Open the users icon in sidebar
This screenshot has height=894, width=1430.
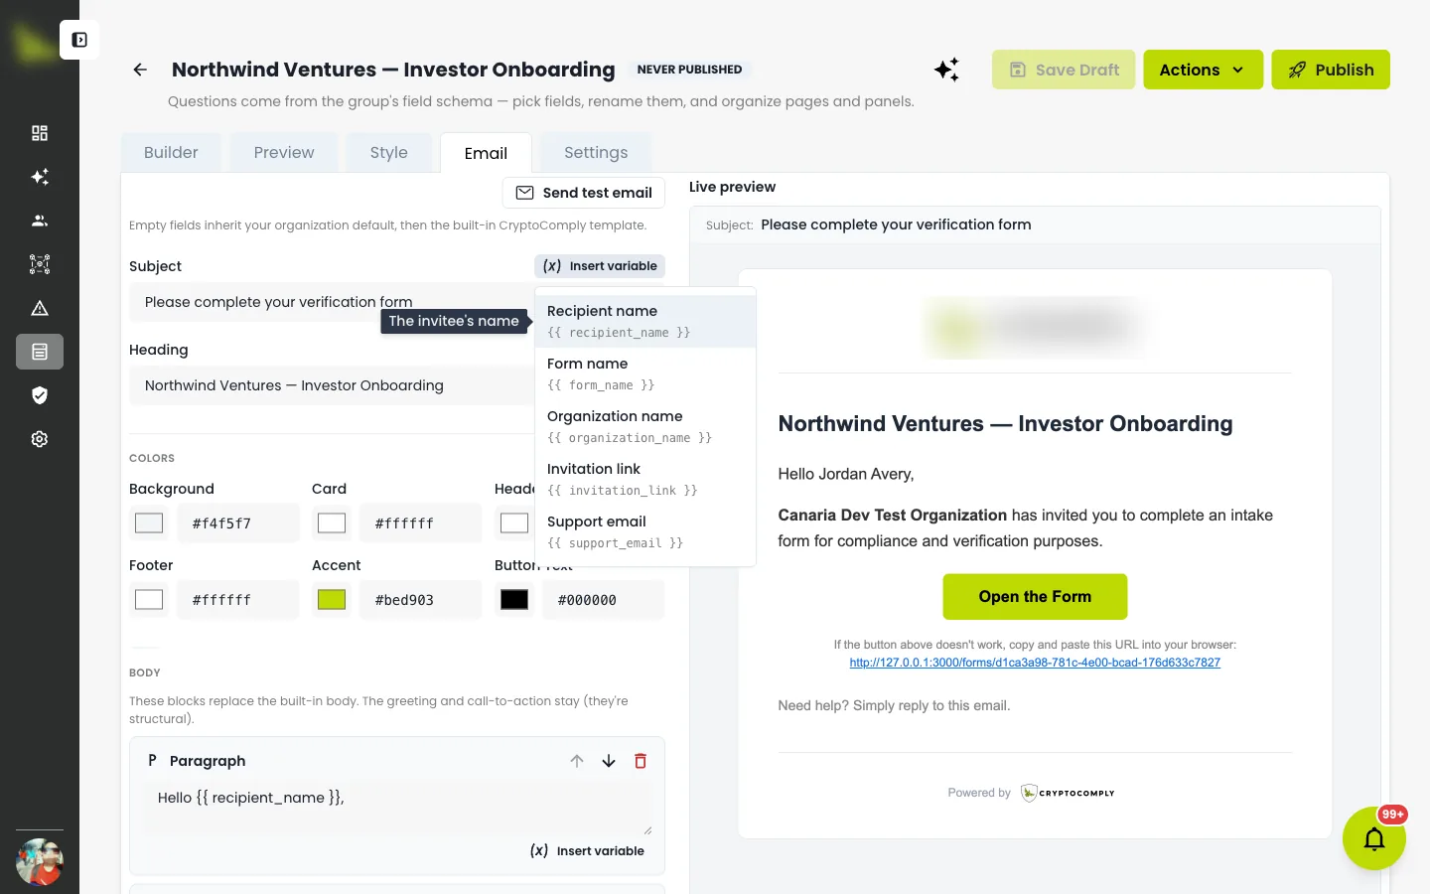[40, 221]
